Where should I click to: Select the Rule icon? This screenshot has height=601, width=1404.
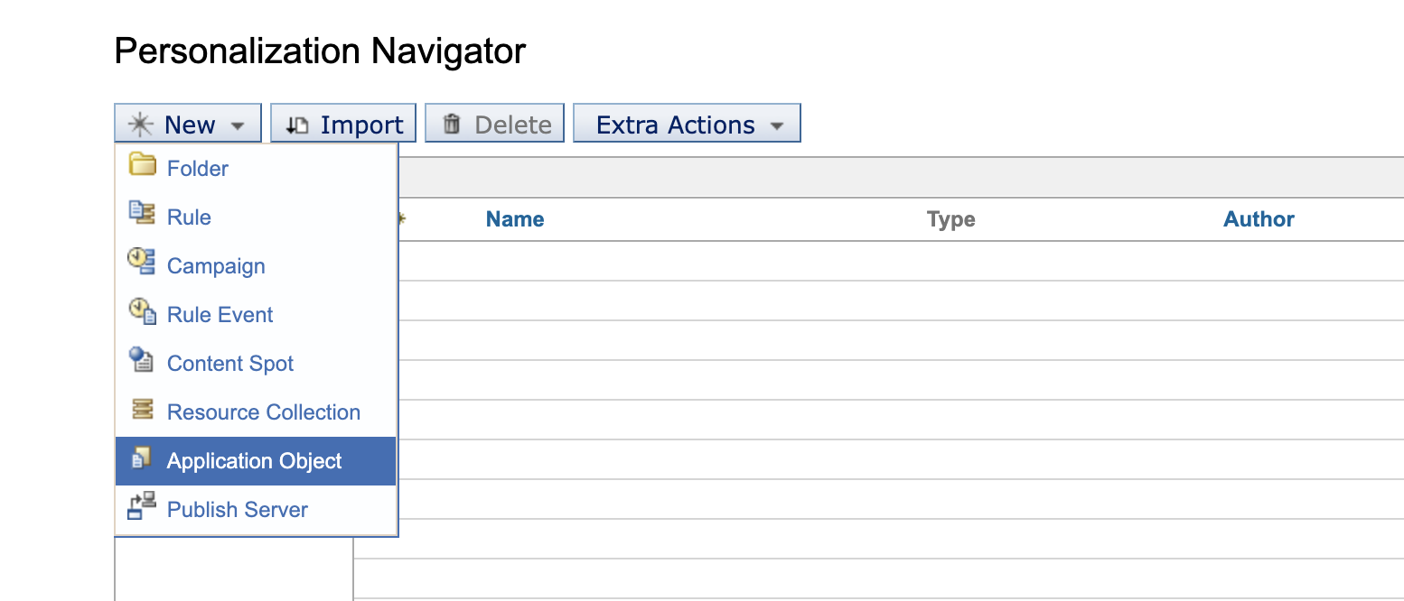142,216
